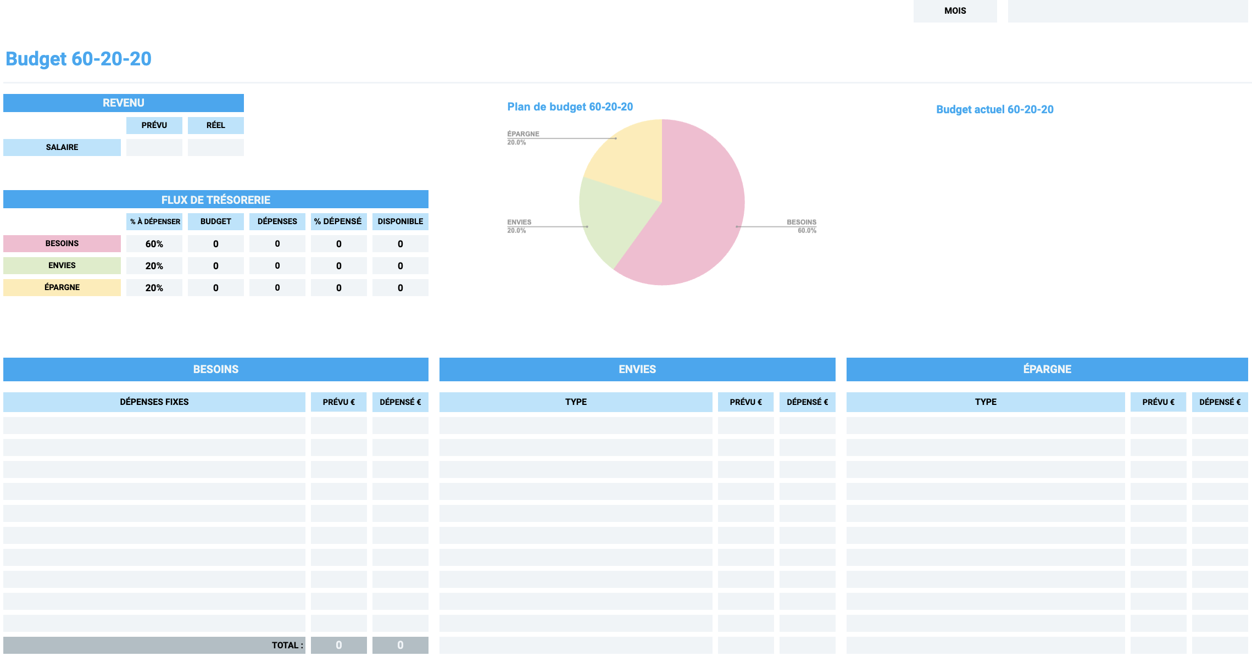Select the BESOINS total DÉPENSÉ value cell

click(x=400, y=646)
